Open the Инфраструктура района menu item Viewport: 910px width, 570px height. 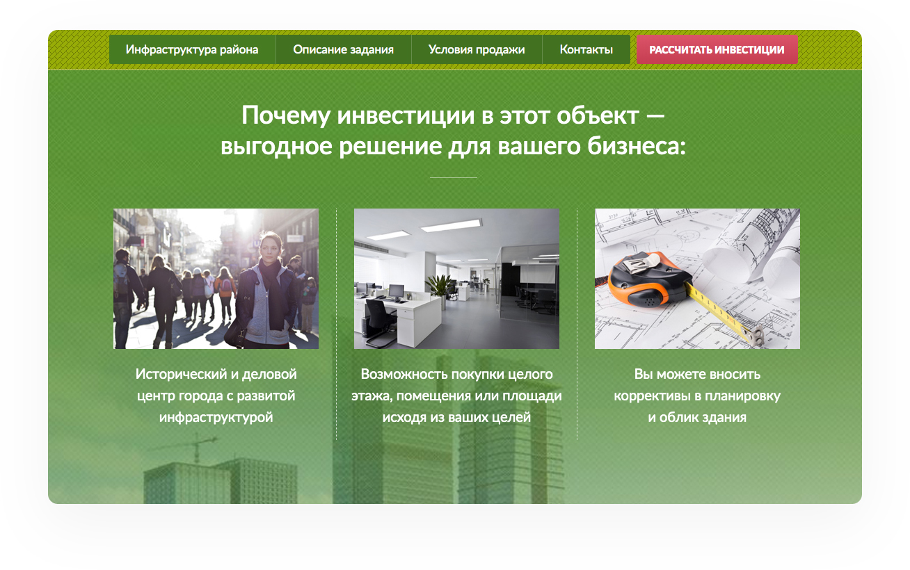pos(192,50)
